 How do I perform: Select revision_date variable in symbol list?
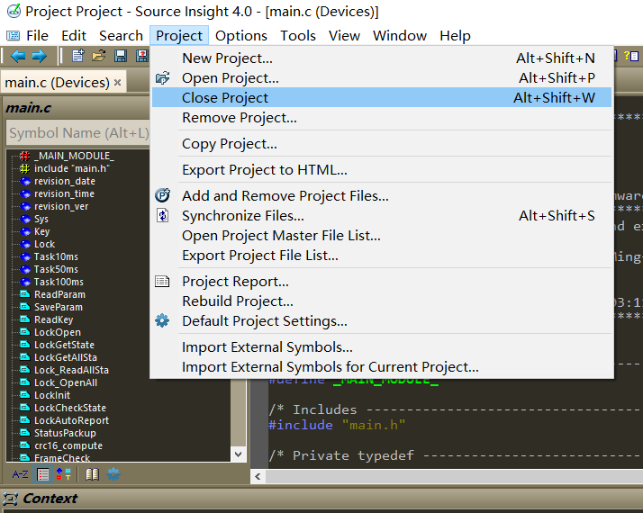coord(65,181)
